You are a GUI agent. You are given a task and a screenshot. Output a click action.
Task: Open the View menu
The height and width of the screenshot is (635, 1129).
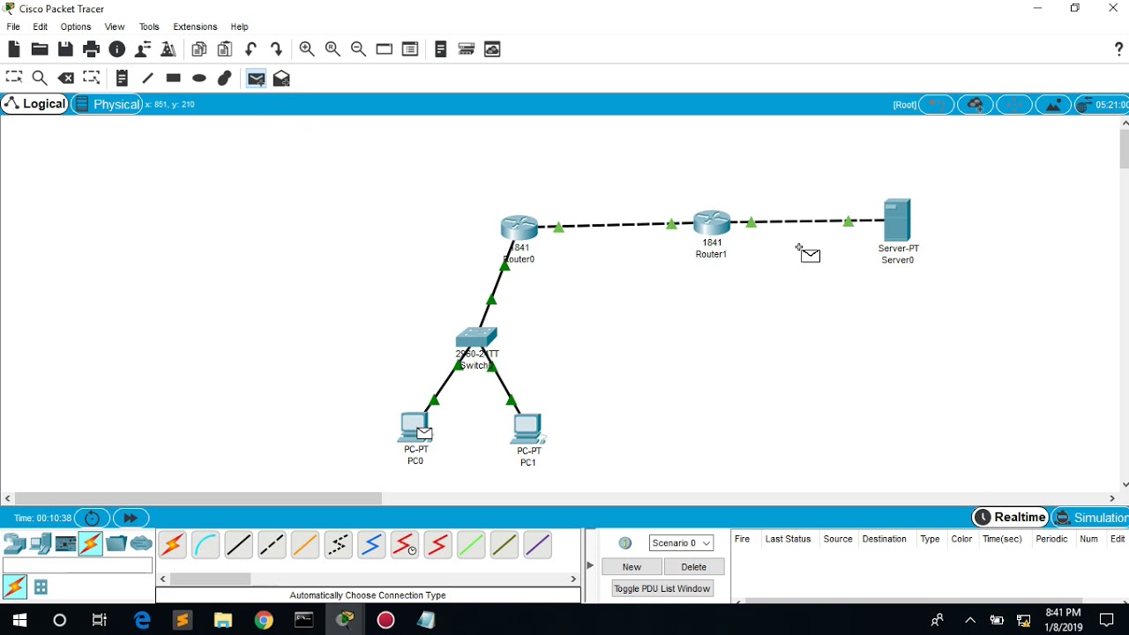(x=115, y=26)
